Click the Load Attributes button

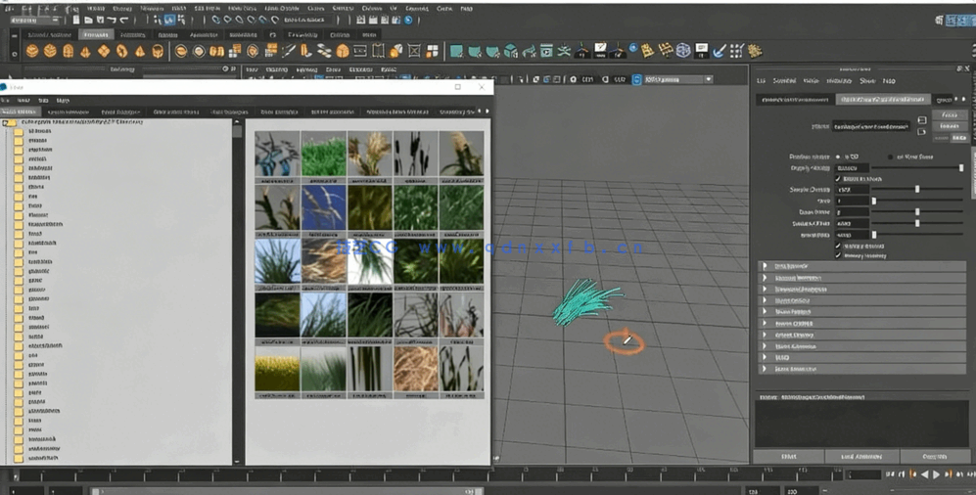(x=860, y=457)
